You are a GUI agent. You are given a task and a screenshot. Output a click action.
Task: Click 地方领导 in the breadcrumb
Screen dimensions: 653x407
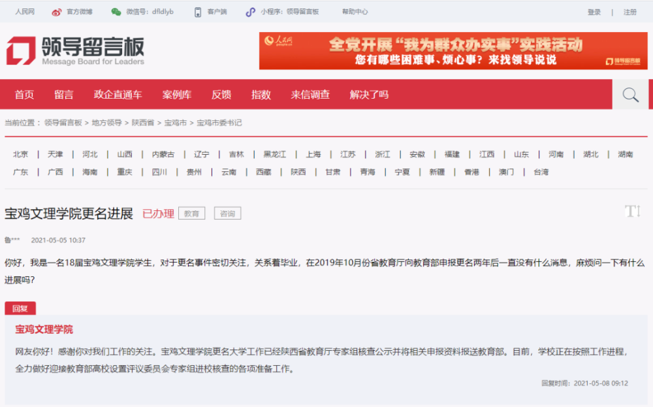coord(106,123)
